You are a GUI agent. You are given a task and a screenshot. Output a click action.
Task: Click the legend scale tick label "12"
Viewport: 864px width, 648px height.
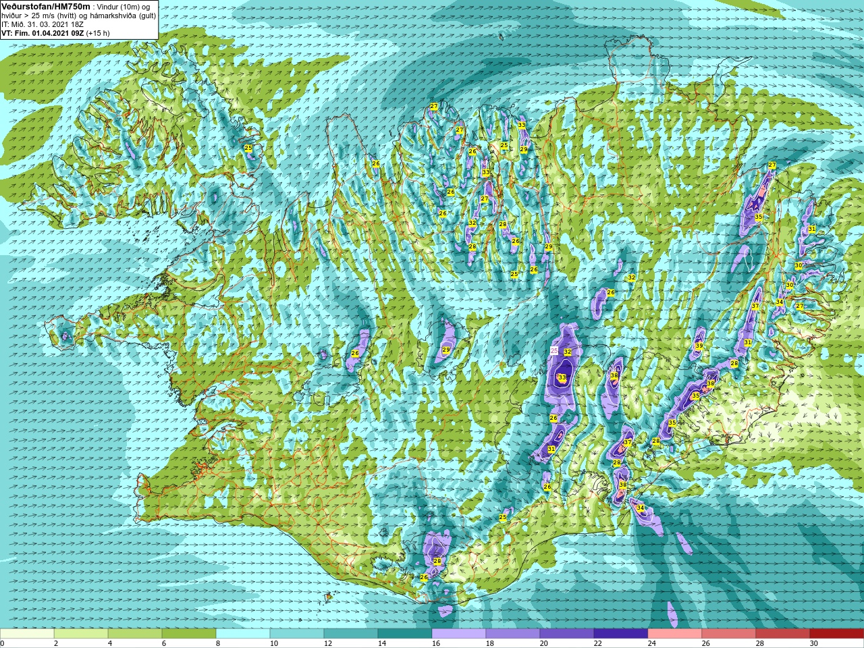coord(328,643)
